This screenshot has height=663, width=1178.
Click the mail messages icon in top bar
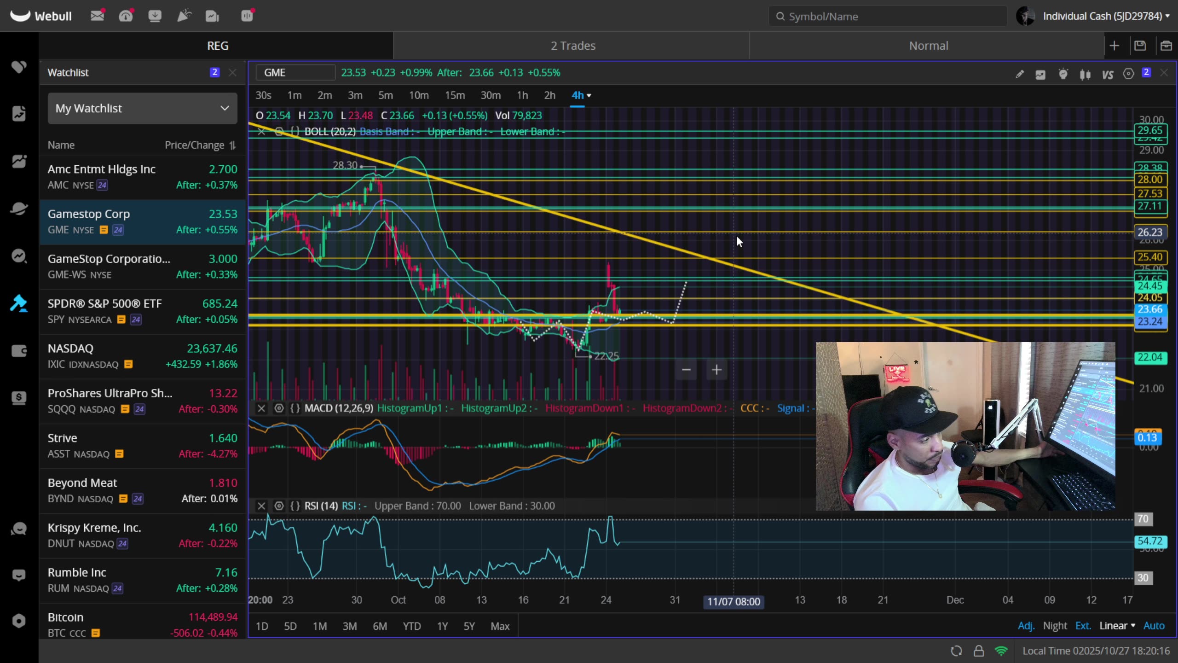point(97,16)
